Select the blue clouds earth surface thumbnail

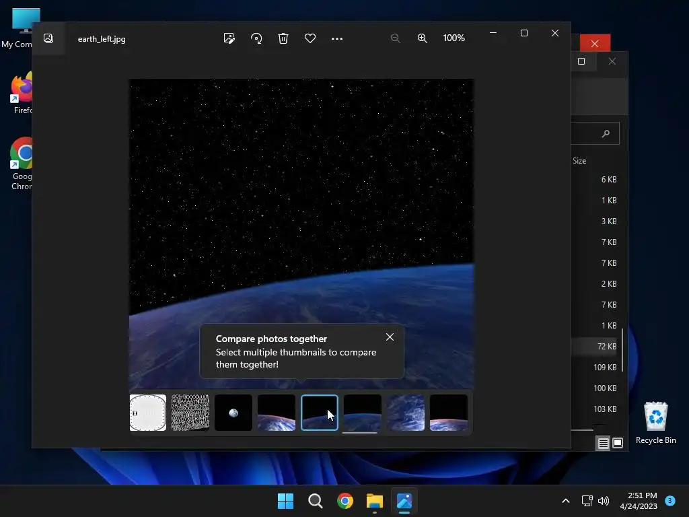coord(406,413)
